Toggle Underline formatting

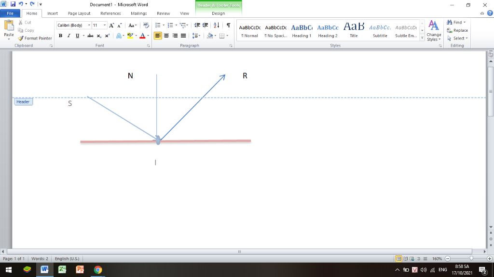[77, 36]
